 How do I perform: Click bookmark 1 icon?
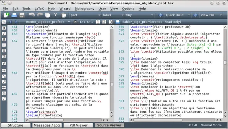pos(98,22)
